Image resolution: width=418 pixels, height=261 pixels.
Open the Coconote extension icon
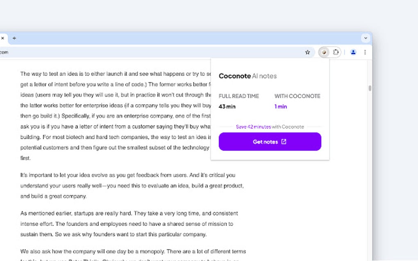point(324,52)
